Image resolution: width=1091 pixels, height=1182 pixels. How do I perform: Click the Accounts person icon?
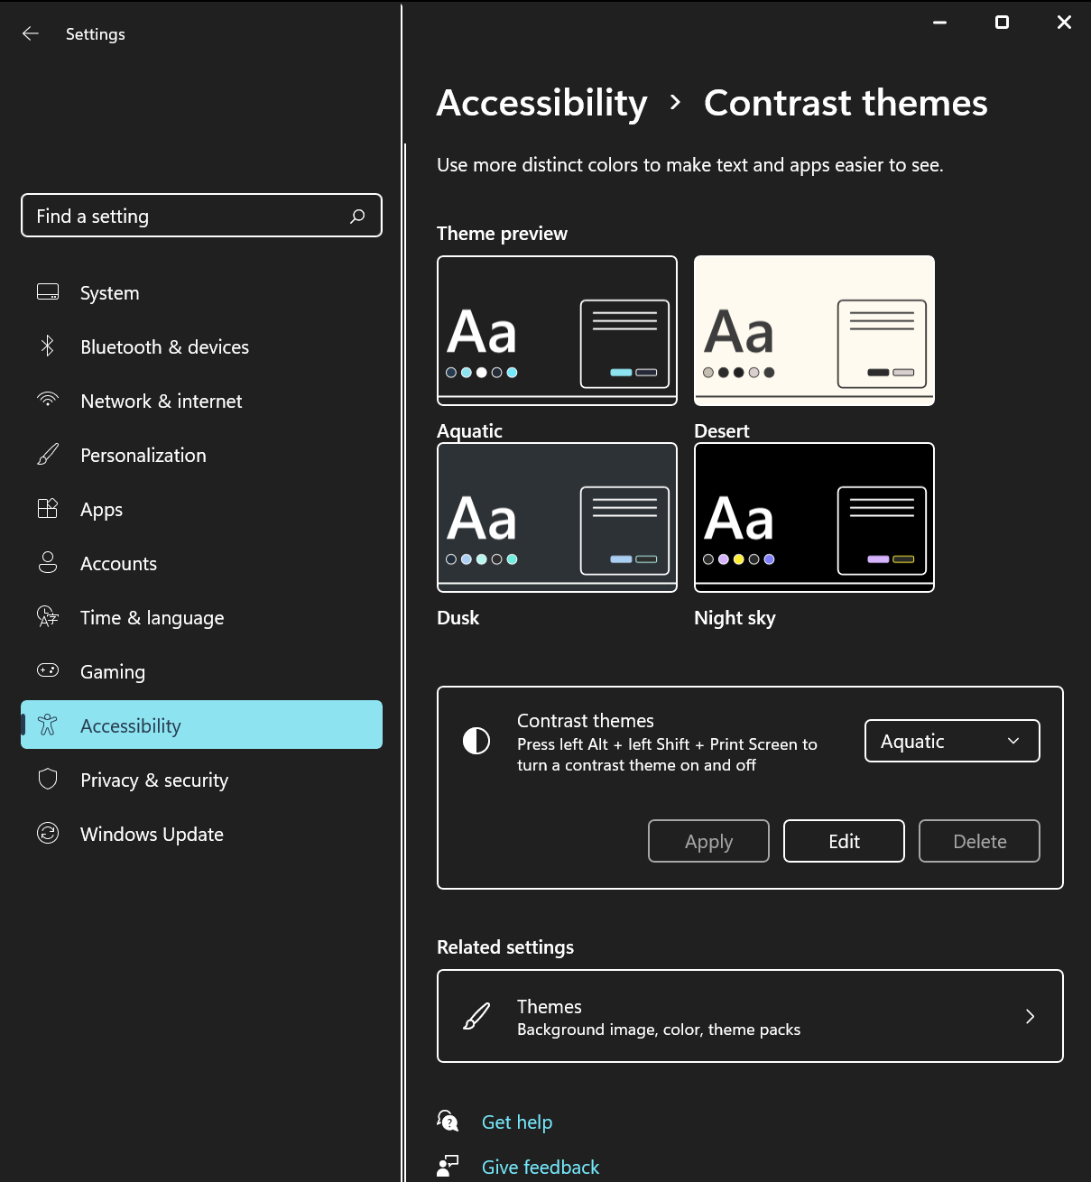coord(47,563)
